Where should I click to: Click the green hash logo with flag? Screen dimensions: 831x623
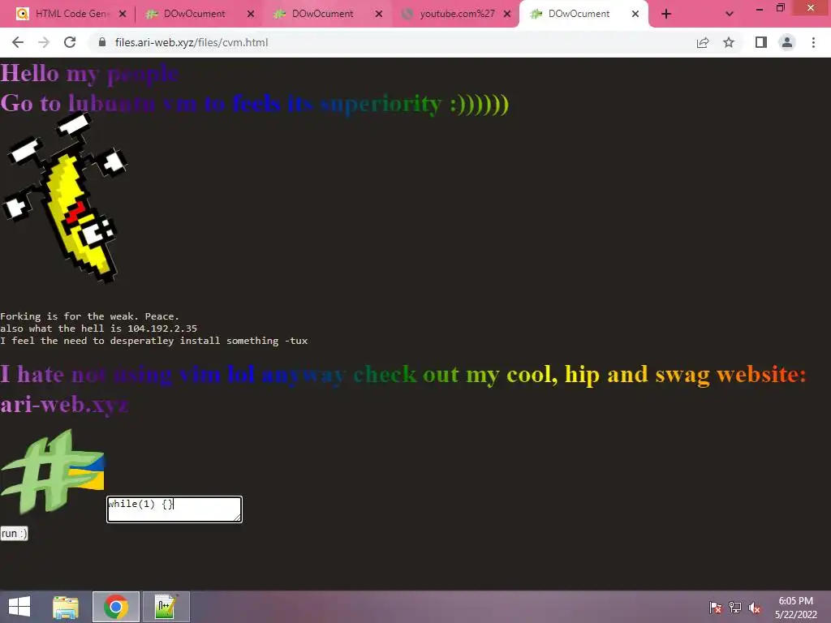click(x=53, y=471)
